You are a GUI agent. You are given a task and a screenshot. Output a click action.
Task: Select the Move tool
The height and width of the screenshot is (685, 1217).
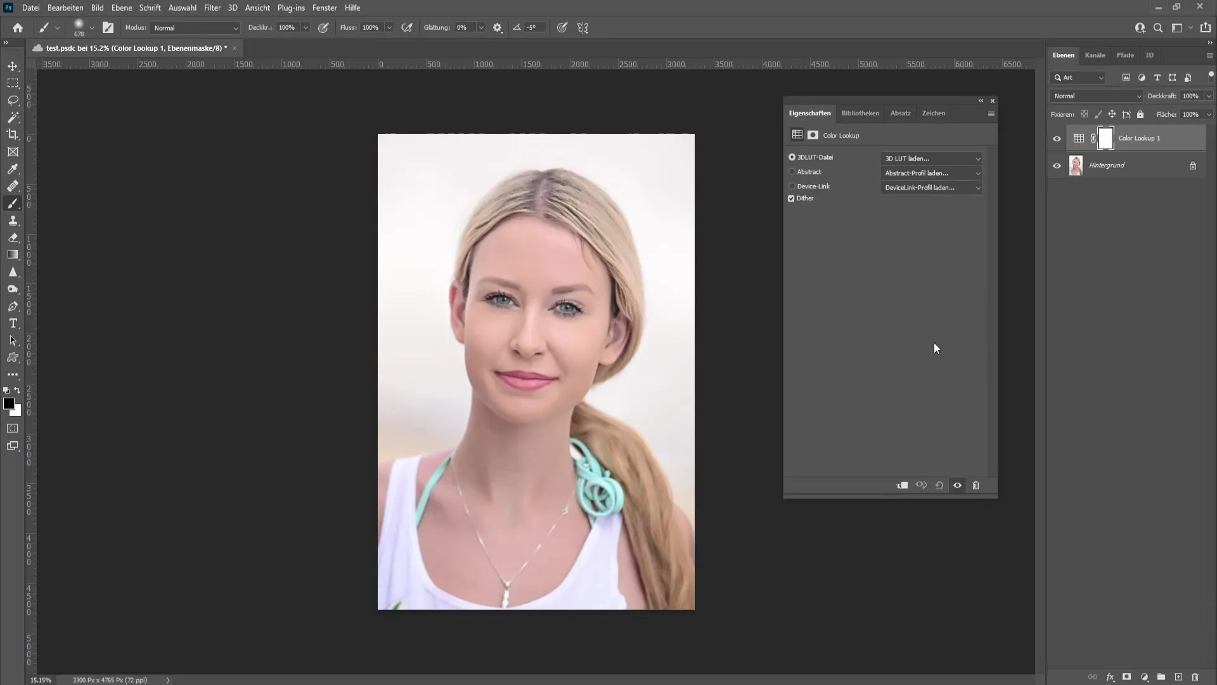pyautogui.click(x=13, y=66)
